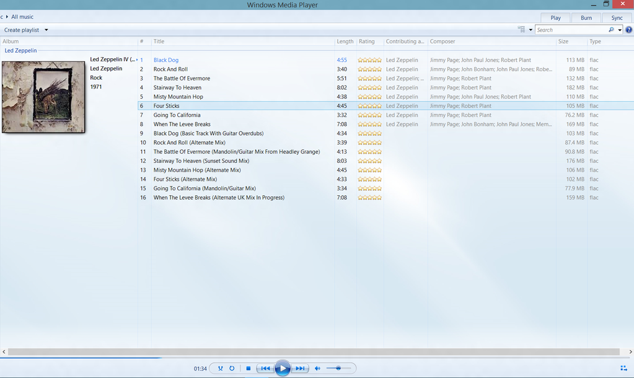Screen dimensions: 634x378
Task: Mute the audio output
Action: click(x=317, y=368)
